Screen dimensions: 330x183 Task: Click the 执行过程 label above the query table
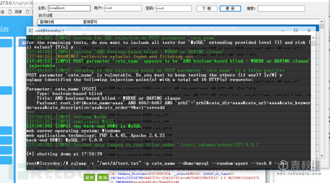pyautogui.click(x=45, y=15)
